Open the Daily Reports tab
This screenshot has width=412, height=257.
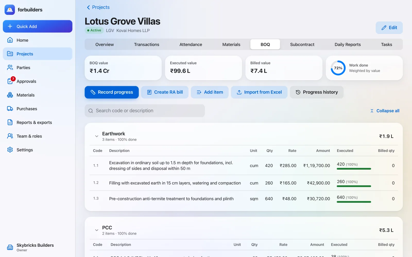pos(348,44)
